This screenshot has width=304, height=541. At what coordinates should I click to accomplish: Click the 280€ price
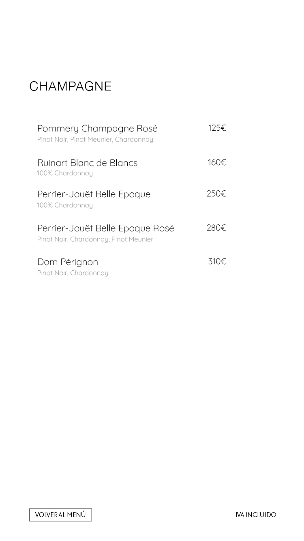[x=216, y=228]
